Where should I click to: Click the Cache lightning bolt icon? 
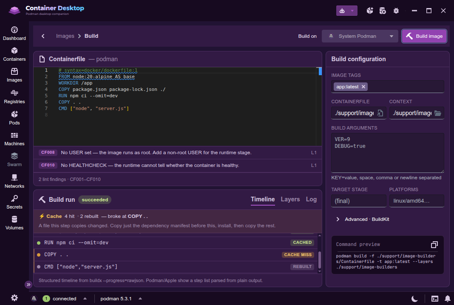point(42,216)
